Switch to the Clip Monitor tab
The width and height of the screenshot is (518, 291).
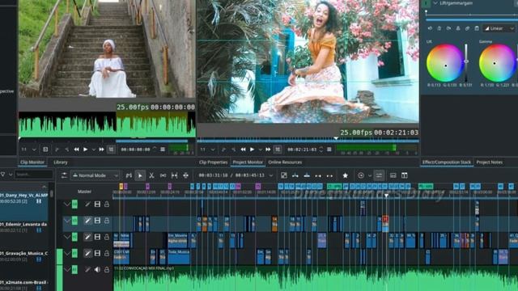[x=32, y=162]
